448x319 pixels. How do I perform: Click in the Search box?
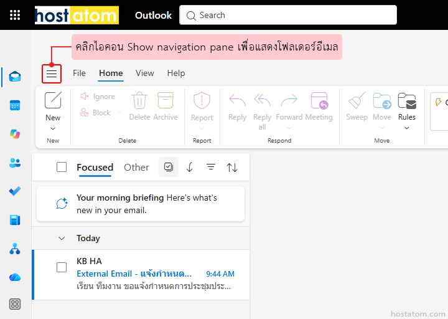[x=288, y=15]
